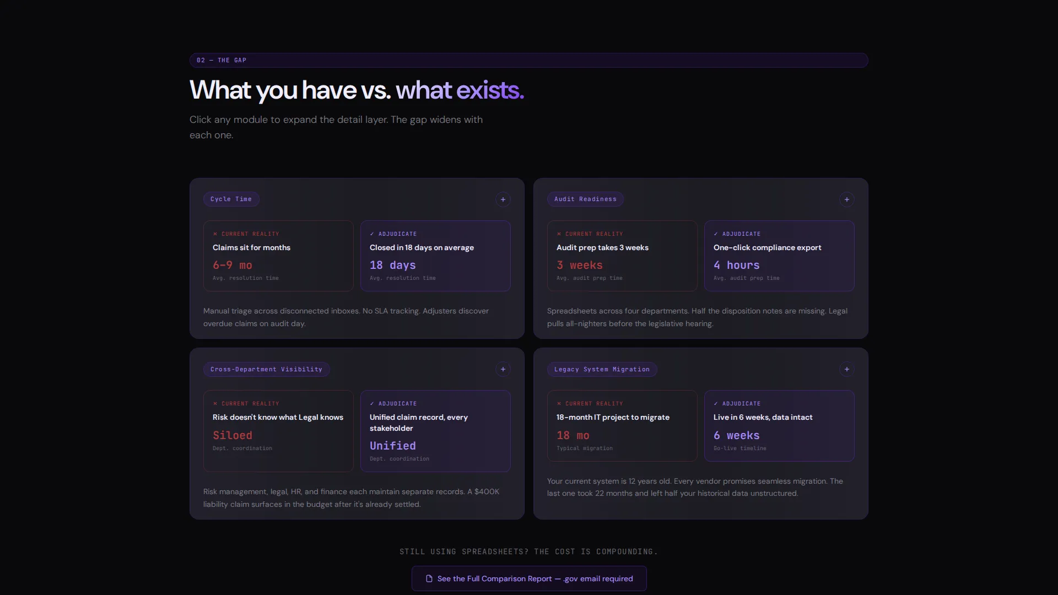Select the Audit Readiness tag label

[585, 199]
